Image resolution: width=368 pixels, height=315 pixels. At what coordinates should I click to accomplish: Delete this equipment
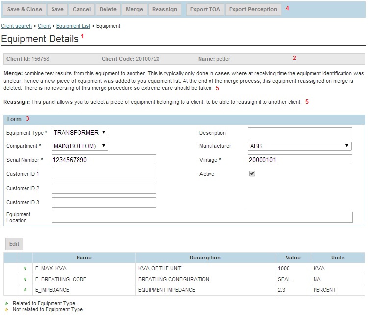[108, 9]
